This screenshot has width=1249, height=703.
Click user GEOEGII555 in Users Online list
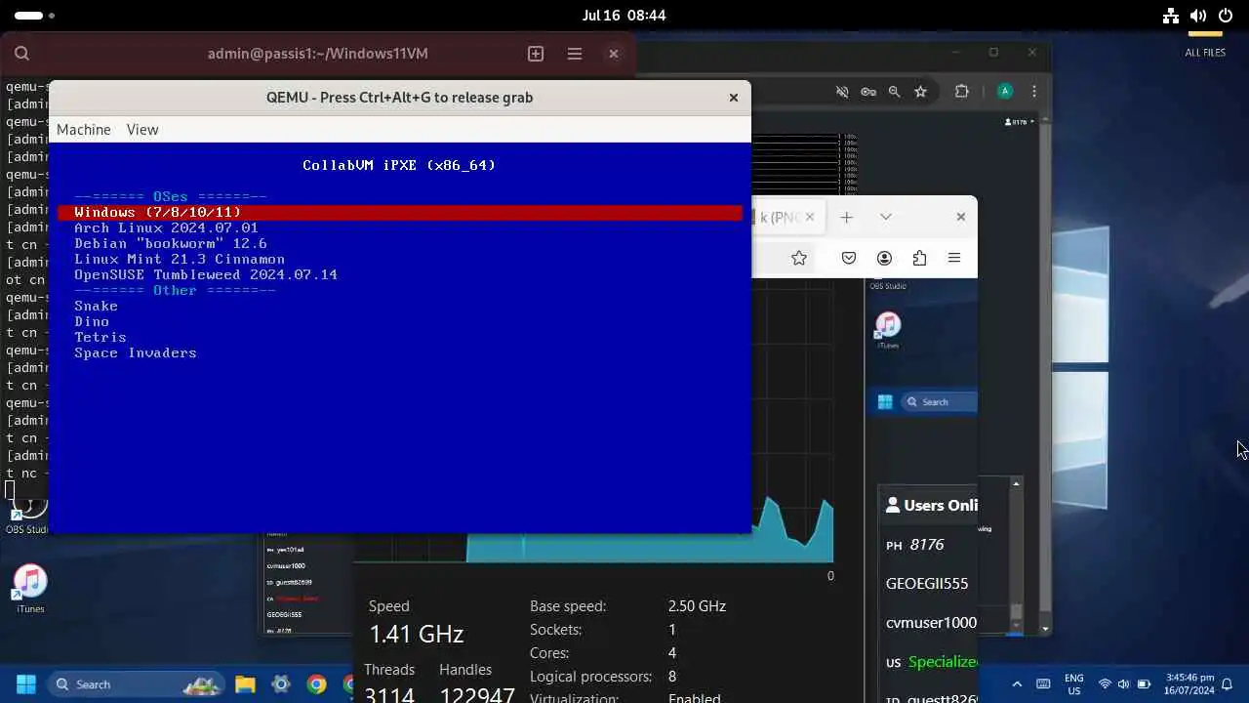[927, 583]
